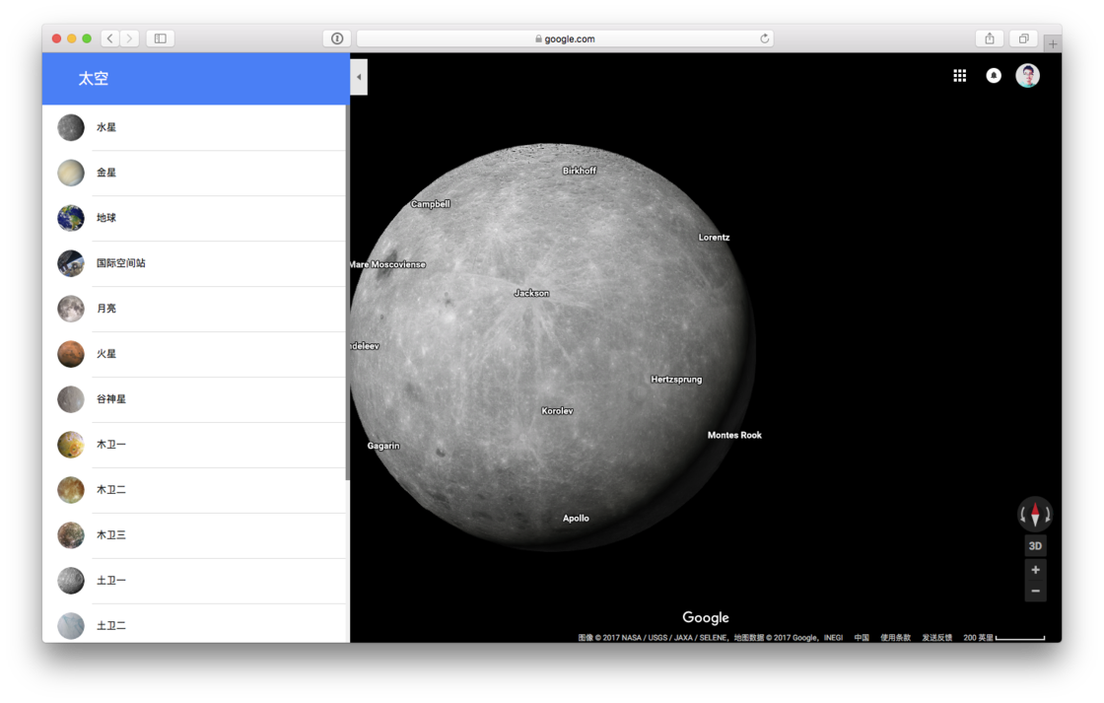Open the Google apps grid
The height and width of the screenshot is (703, 1104).
pos(960,75)
